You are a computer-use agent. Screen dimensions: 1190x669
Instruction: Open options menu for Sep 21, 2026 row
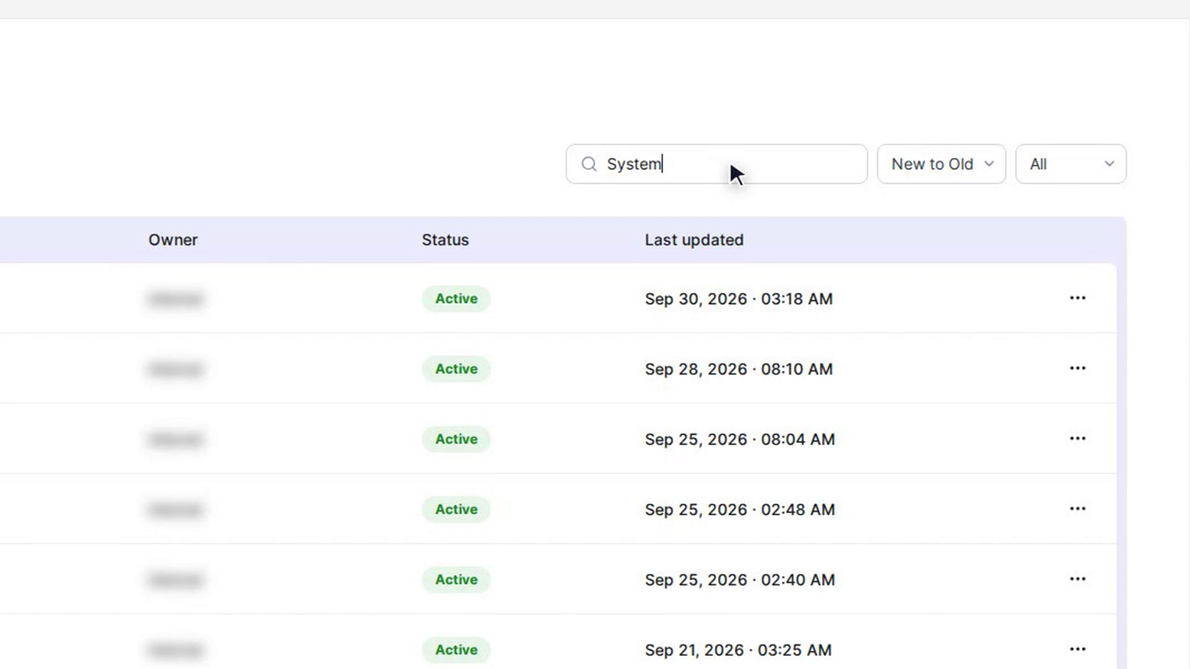[1077, 649]
